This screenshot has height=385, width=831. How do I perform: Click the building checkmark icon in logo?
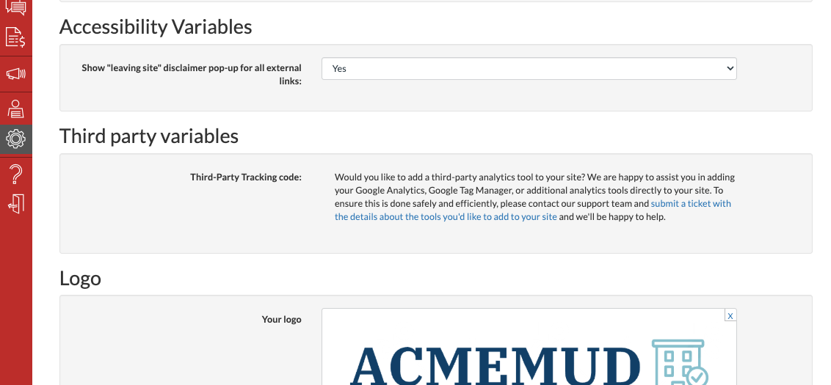coord(679,363)
